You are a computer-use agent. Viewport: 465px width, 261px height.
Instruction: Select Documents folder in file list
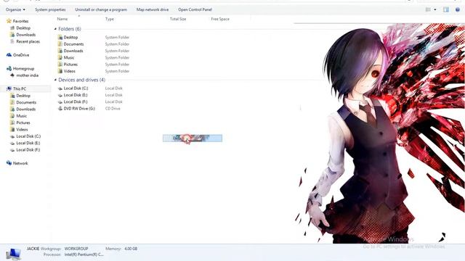tap(73, 44)
